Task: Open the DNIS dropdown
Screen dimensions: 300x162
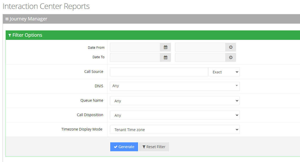Action: 175,86
